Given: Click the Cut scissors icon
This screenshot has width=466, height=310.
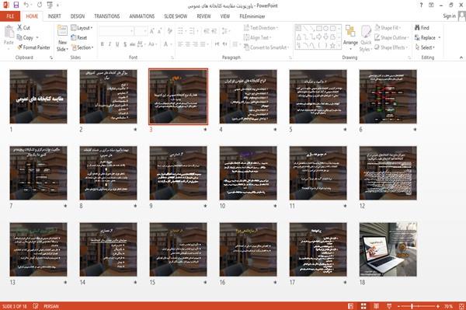Looking at the screenshot, I should click(19, 28).
